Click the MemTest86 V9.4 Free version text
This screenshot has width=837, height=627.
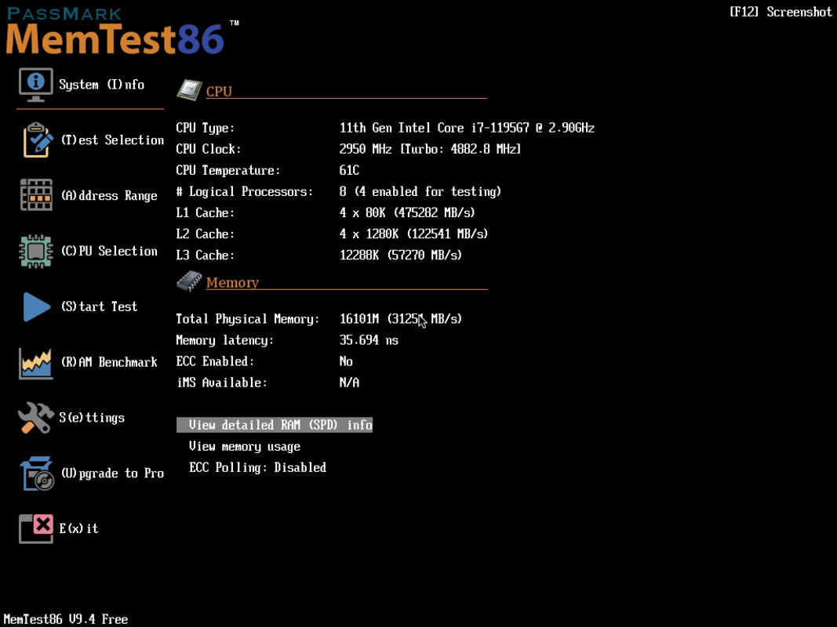click(x=66, y=619)
